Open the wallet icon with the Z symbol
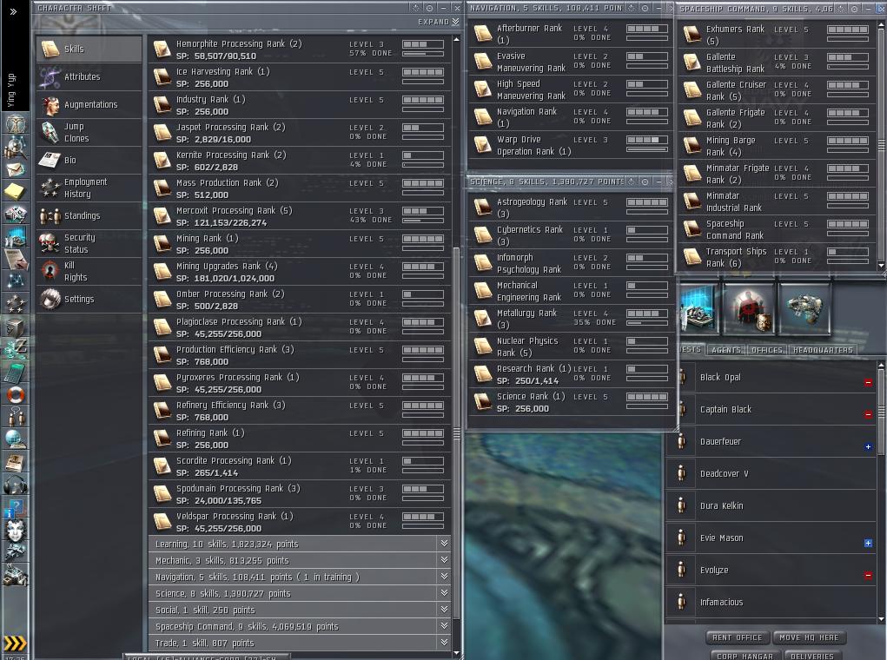This screenshot has width=887, height=660. tap(16, 348)
